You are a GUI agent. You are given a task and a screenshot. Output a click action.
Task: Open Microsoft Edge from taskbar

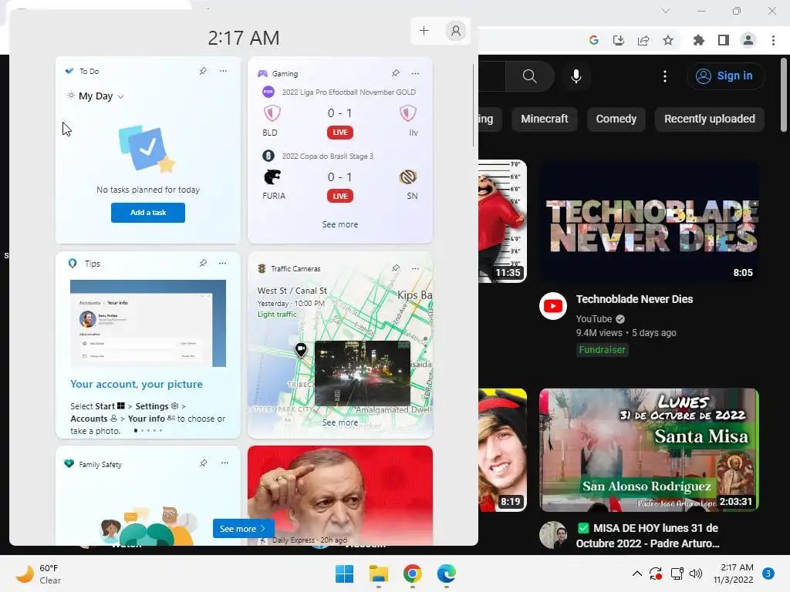coord(447,573)
